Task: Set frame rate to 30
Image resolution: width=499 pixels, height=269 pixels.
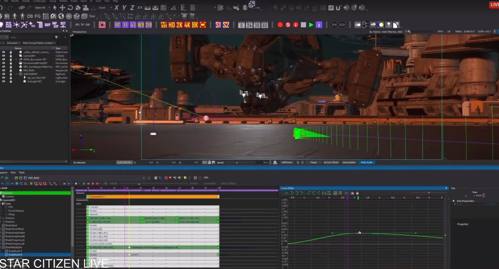Action: pos(257,25)
